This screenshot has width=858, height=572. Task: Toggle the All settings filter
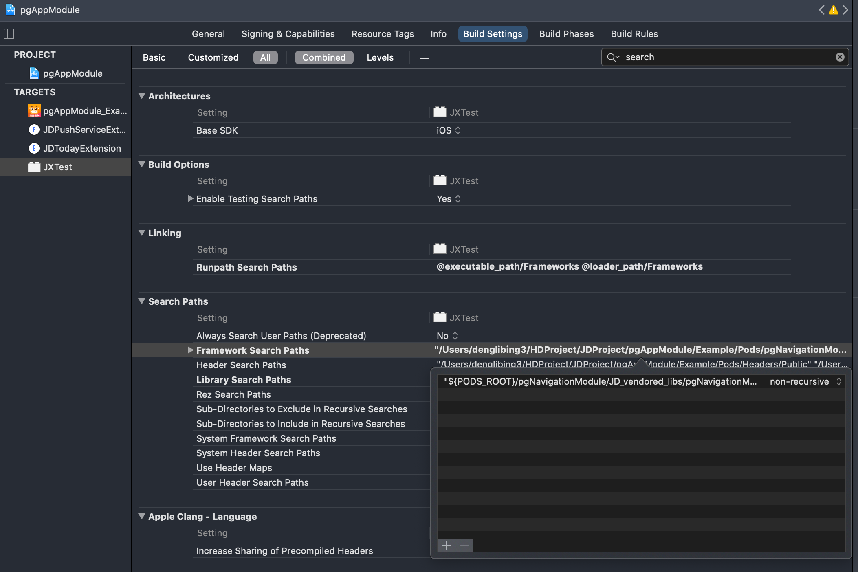[x=265, y=57]
